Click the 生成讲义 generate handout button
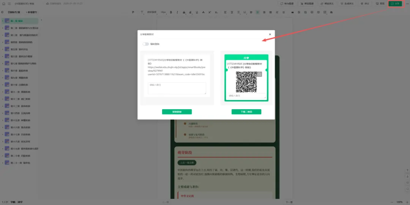Screen dimensions: 410x205 (x=347, y=4)
